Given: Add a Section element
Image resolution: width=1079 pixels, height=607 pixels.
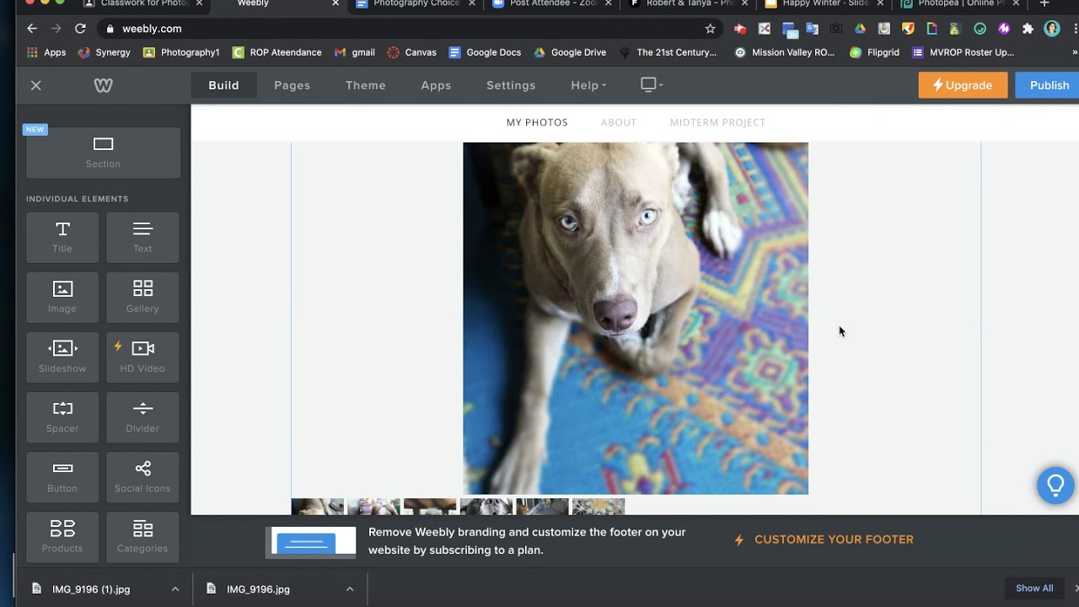Looking at the screenshot, I should (x=103, y=153).
